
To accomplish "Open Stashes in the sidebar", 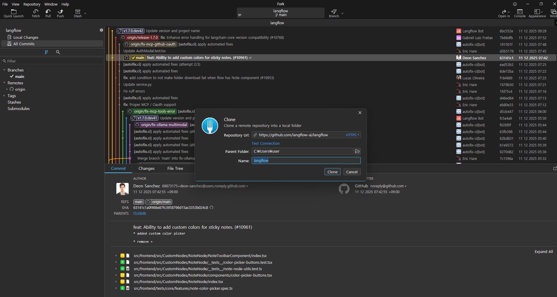I will coord(14,102).
